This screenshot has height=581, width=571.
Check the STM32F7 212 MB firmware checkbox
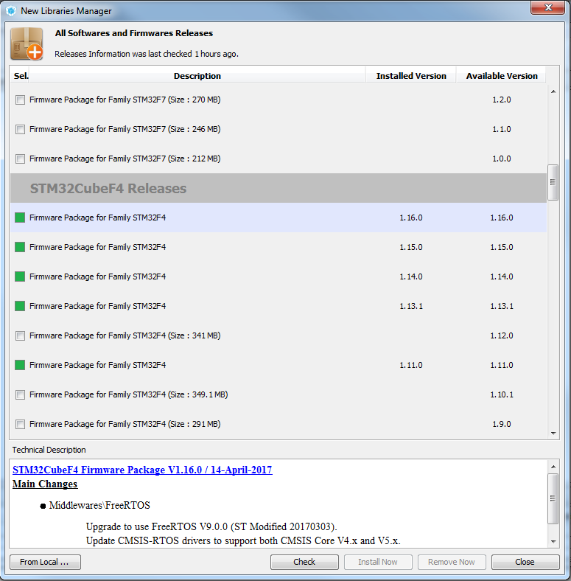point(20,159)
